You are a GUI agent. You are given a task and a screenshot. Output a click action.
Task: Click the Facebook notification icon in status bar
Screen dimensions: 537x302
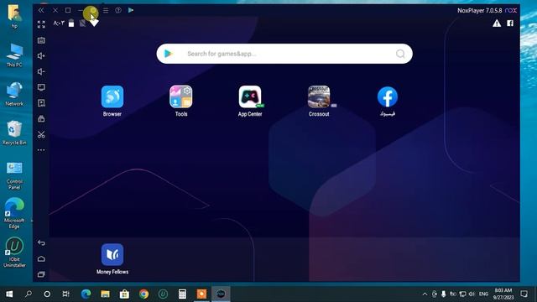(x=510, y=23)
